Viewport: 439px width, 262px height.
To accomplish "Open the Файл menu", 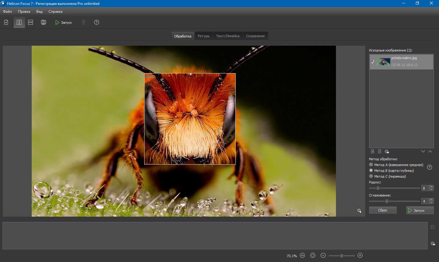I will (x=8, y=12).
